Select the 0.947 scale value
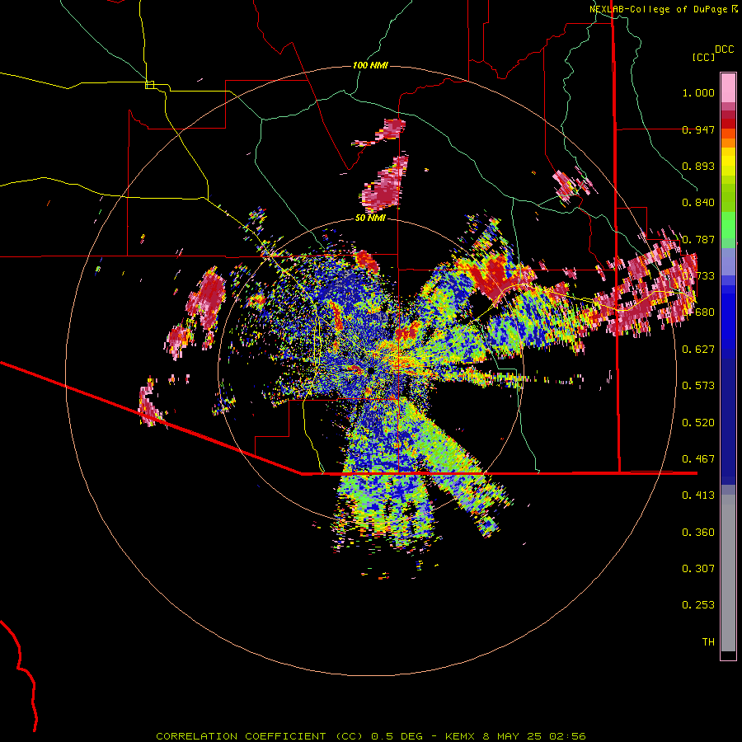742x742 pixels. 698,129
